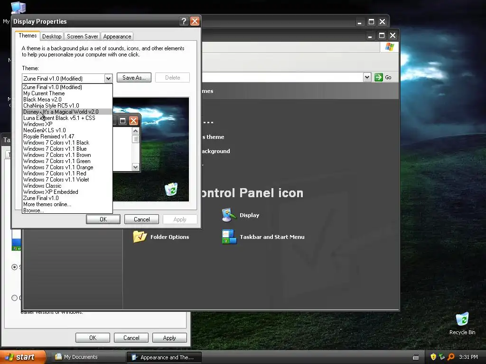486x364 pixels.
Task: Click the orange magnifier tray icon
Action: [451, 357]
